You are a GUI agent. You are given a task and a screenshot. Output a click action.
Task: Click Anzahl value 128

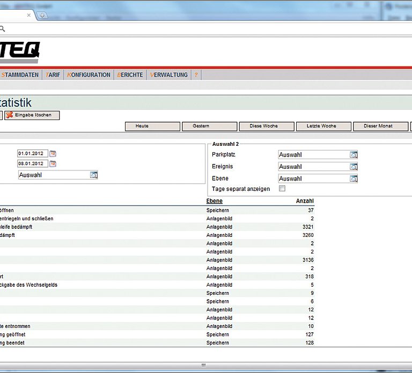(x=310, y=343)
